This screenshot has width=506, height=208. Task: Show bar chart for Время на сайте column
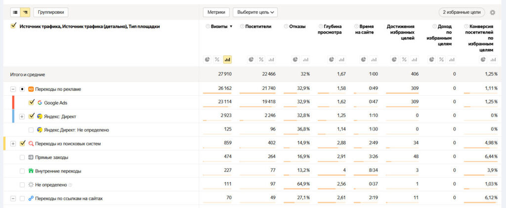point(374,59)
